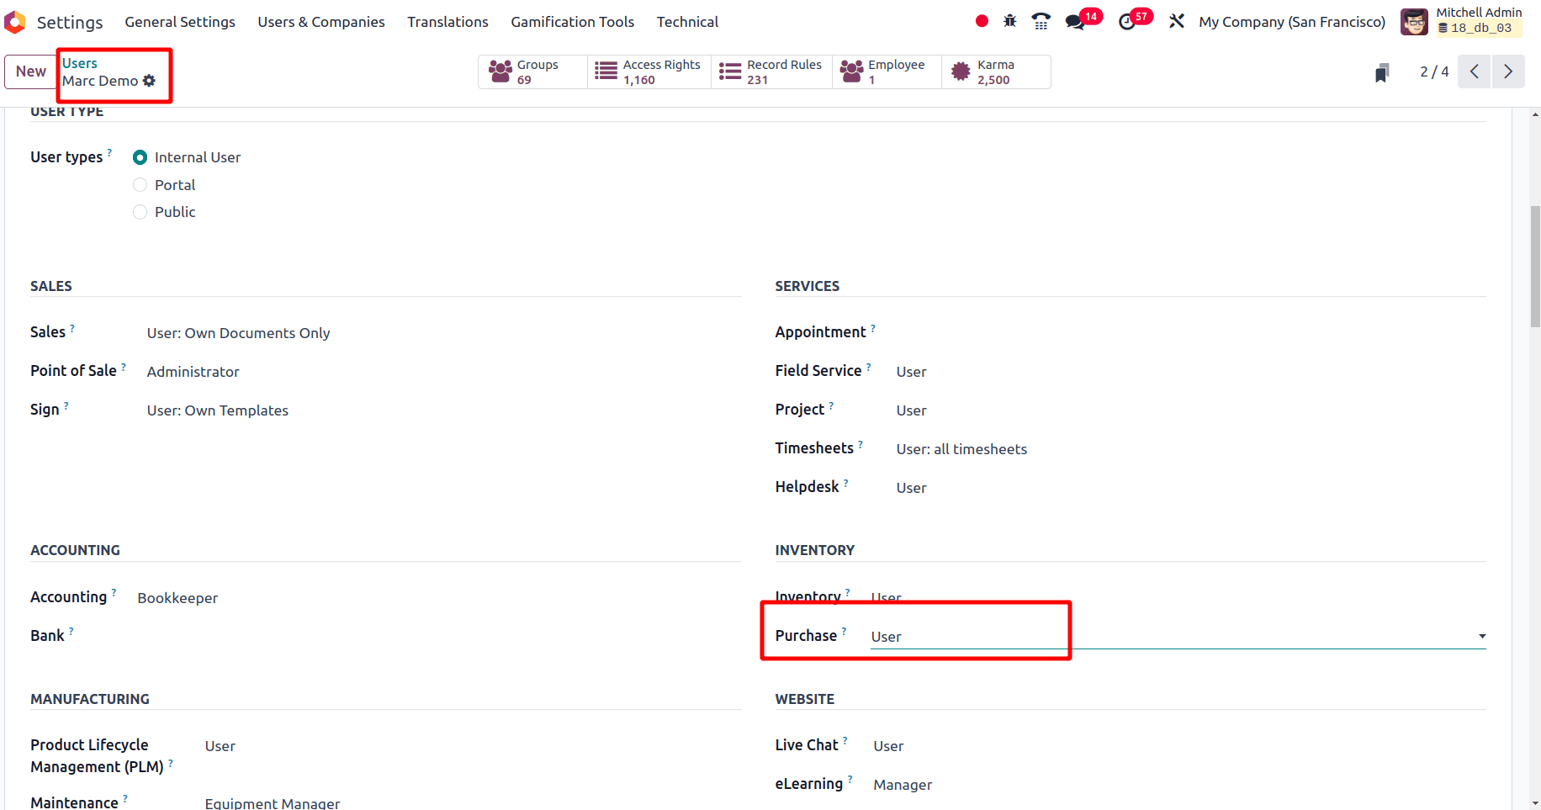Show help tooltip for eLearning

(850, 779)
